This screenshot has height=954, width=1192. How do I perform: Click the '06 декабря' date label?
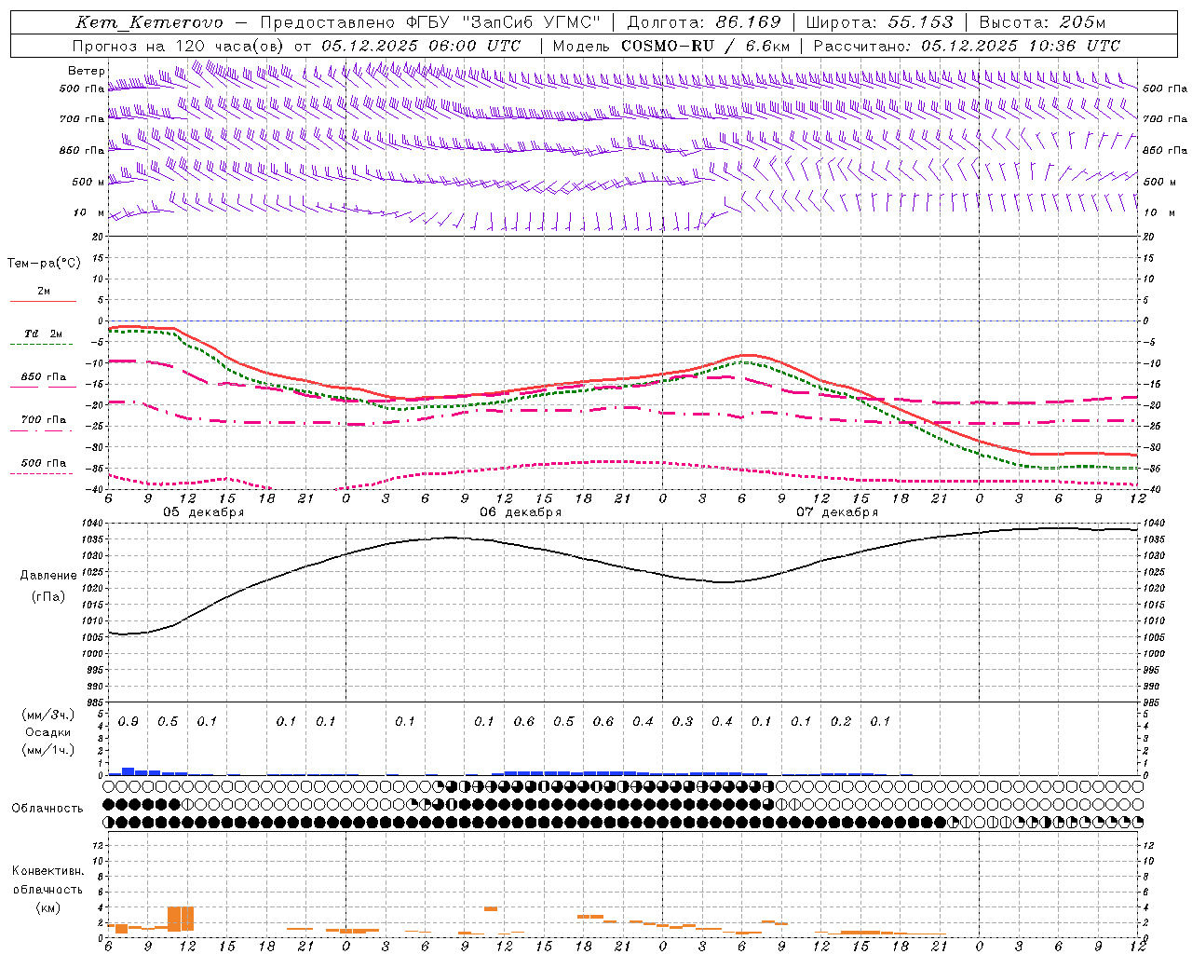[521, 512]
